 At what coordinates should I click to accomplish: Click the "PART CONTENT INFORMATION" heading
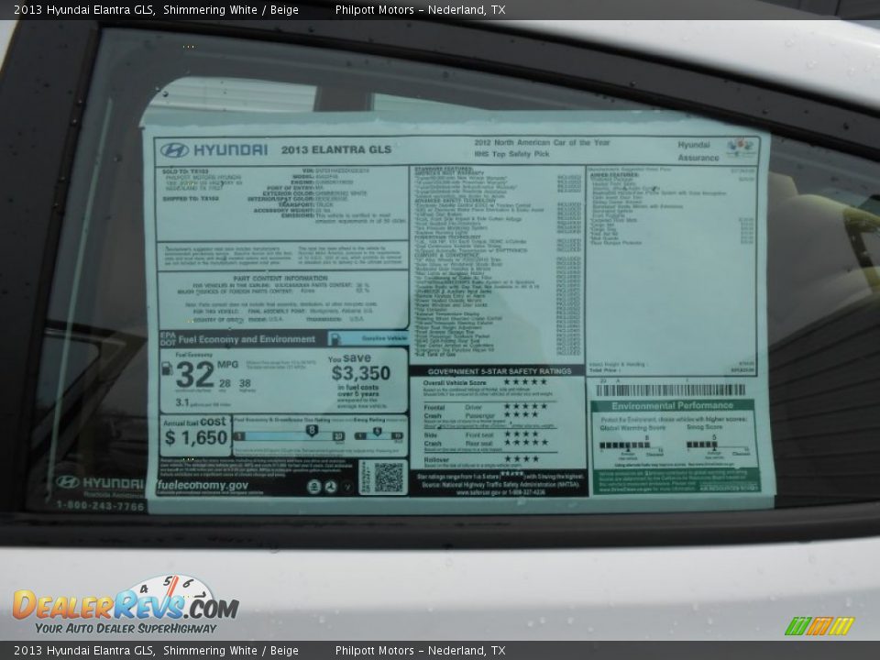click(280, 279)
